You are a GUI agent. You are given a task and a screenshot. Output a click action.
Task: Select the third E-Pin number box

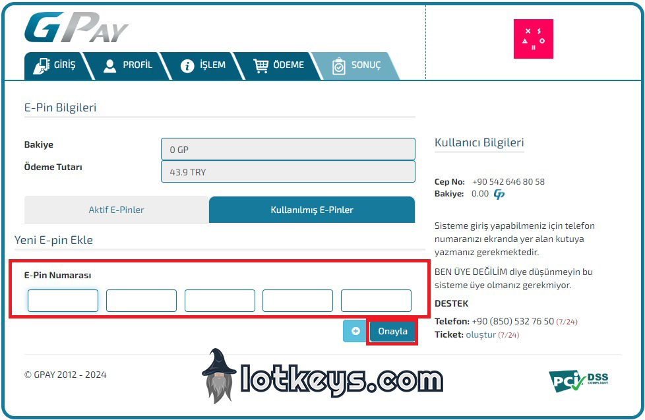pos(220,301)
